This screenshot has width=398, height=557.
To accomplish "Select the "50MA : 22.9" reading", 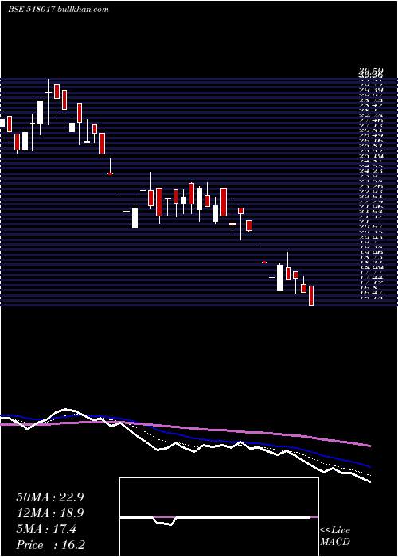I will pos(50,497).
